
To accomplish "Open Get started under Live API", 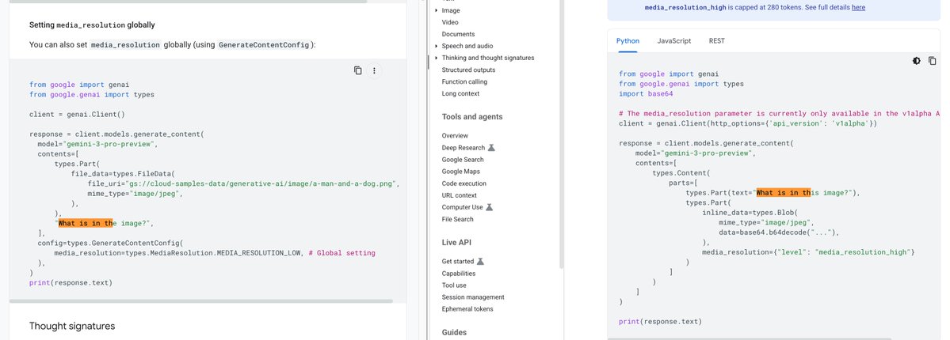I will tap(457, 262).
